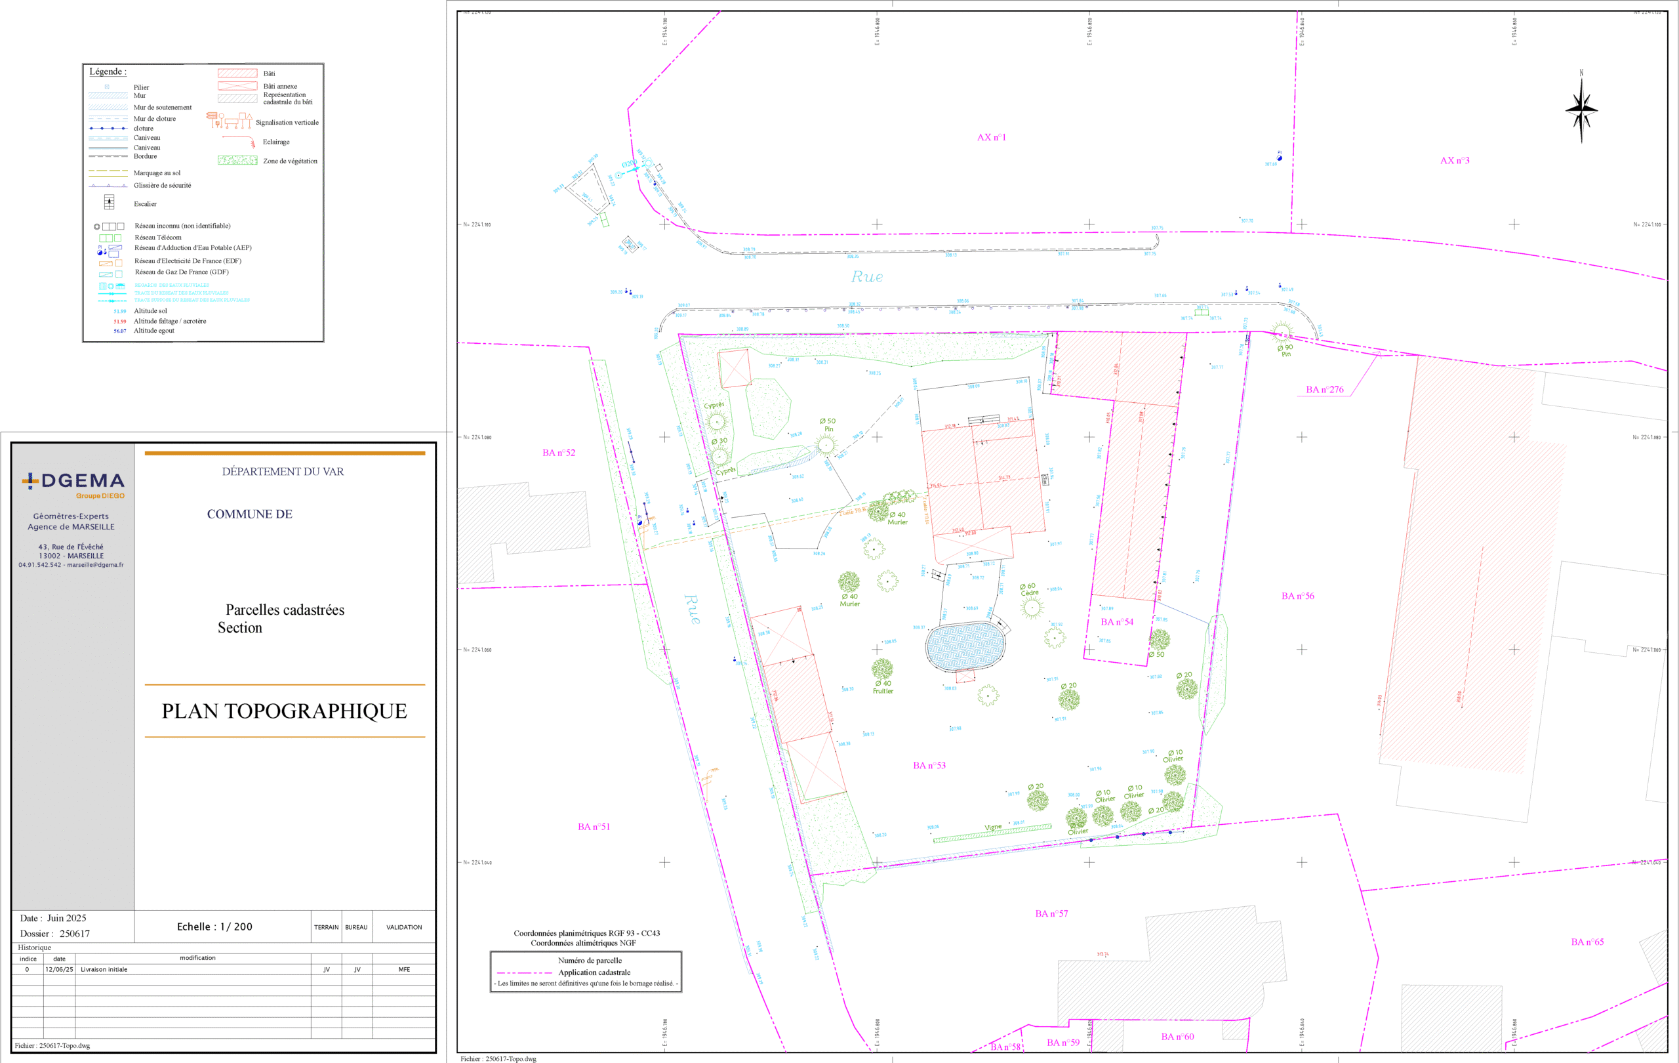Click the Ø 60 Cèdre tree symbol

(x=1031, y=608)
